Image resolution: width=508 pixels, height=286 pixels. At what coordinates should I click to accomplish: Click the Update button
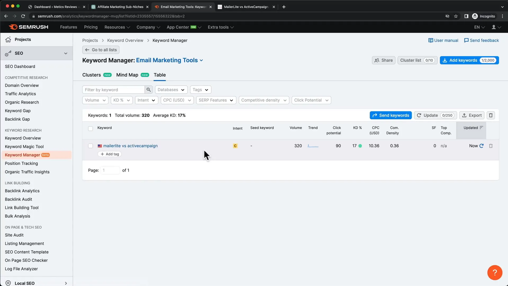[435, 115]
